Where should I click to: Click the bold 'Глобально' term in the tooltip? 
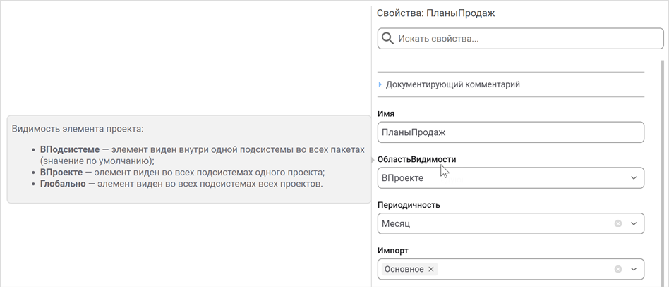[63, 184]
